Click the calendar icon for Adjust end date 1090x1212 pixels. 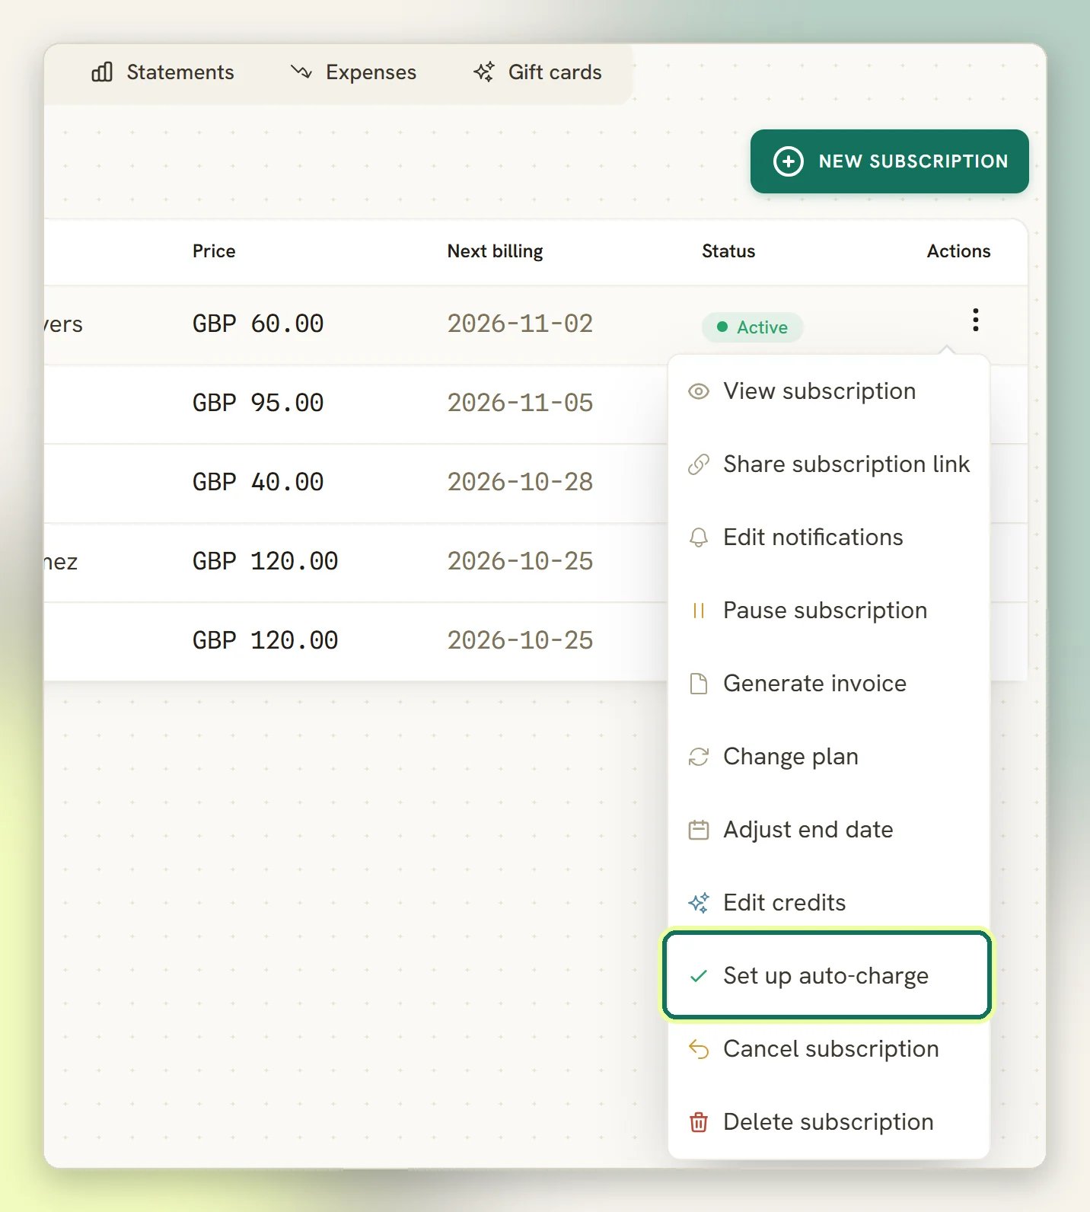(x=698, y=830)
